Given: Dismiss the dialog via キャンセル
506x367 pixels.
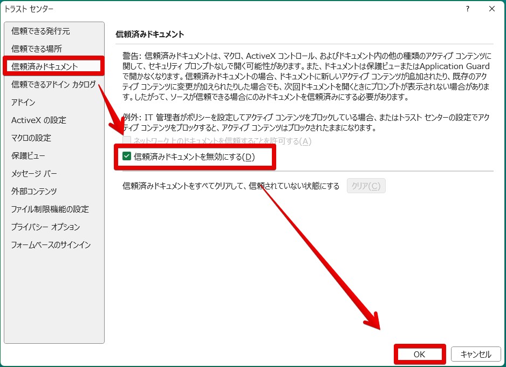Looking at the screenshot, I should pos(475,355).
